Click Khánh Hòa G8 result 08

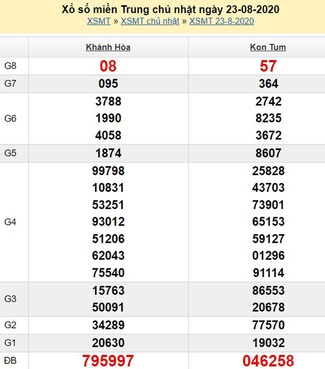pos(108,66)
